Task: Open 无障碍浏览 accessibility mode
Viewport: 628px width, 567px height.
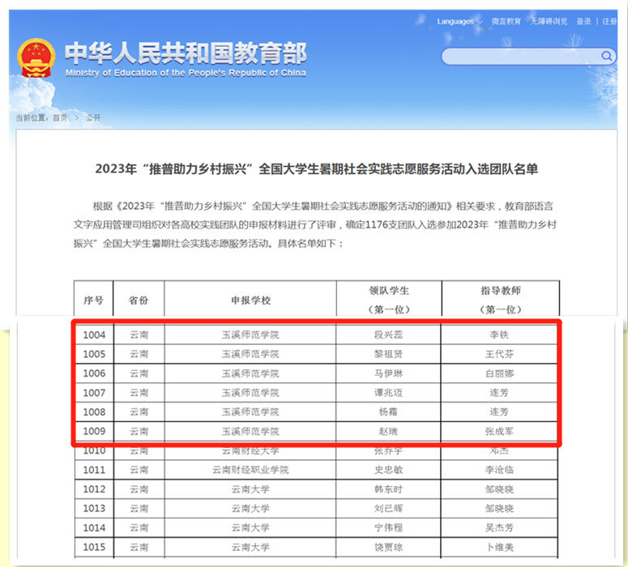Action: (550, 22)
